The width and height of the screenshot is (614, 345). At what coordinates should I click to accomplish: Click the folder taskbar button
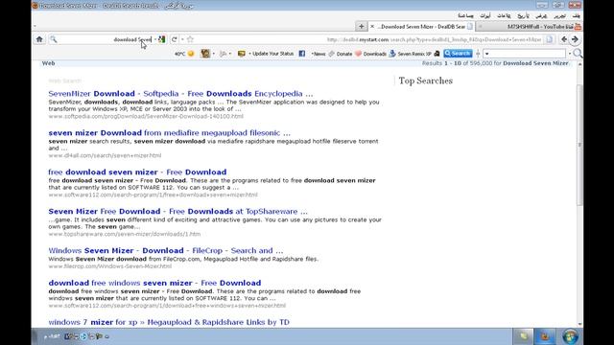[524, 336]
